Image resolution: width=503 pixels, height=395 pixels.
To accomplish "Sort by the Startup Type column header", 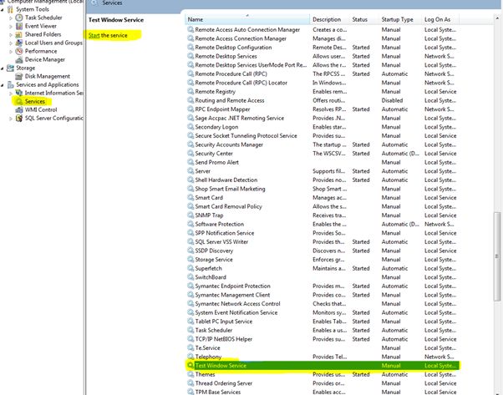I will point(401,19).
